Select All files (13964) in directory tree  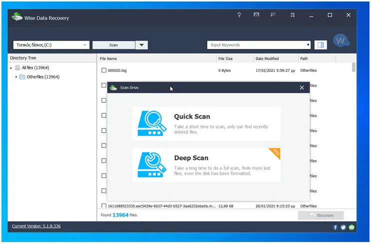click(x=35, y=68)
